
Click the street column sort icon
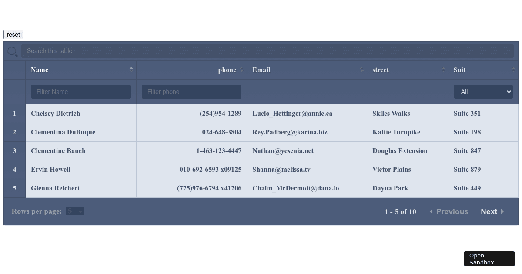[443, 70]
